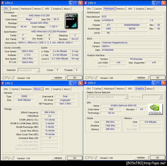
Task: Click the GPU memory Size value 512 MBytes
Action: click(x=150, y=122)
